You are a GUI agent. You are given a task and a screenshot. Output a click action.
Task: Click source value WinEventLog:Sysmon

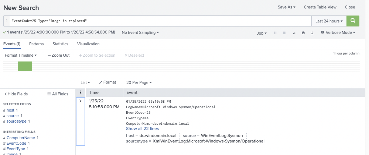pyautogui.click(x=222, y=135)
